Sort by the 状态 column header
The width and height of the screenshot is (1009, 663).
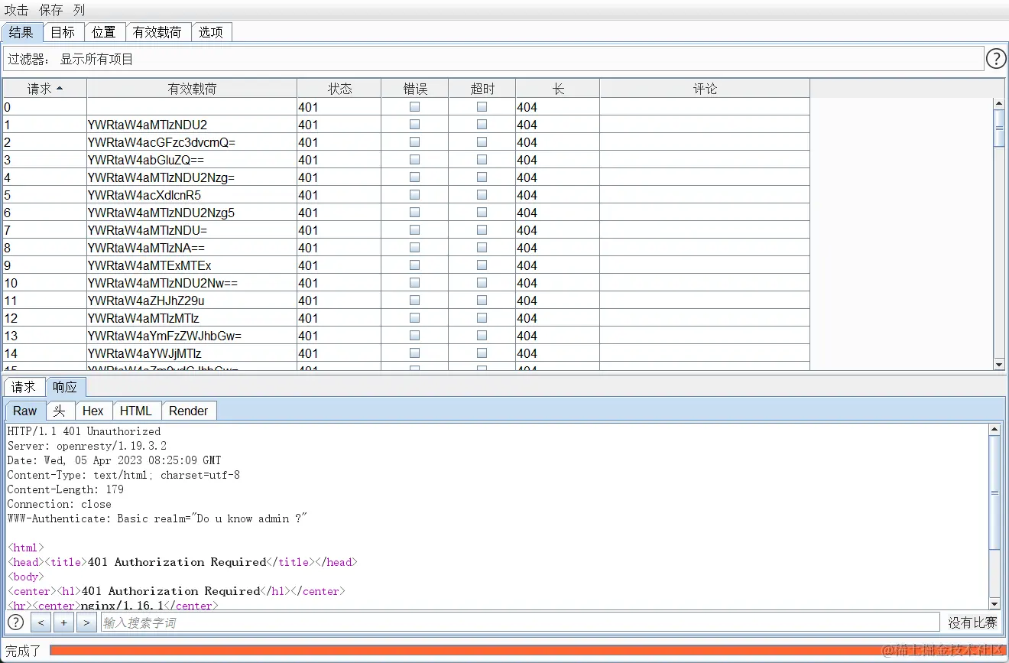click(339, 89)
